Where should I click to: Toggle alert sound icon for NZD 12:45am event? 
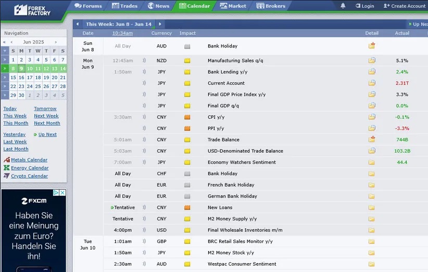(x=144, y=60)
